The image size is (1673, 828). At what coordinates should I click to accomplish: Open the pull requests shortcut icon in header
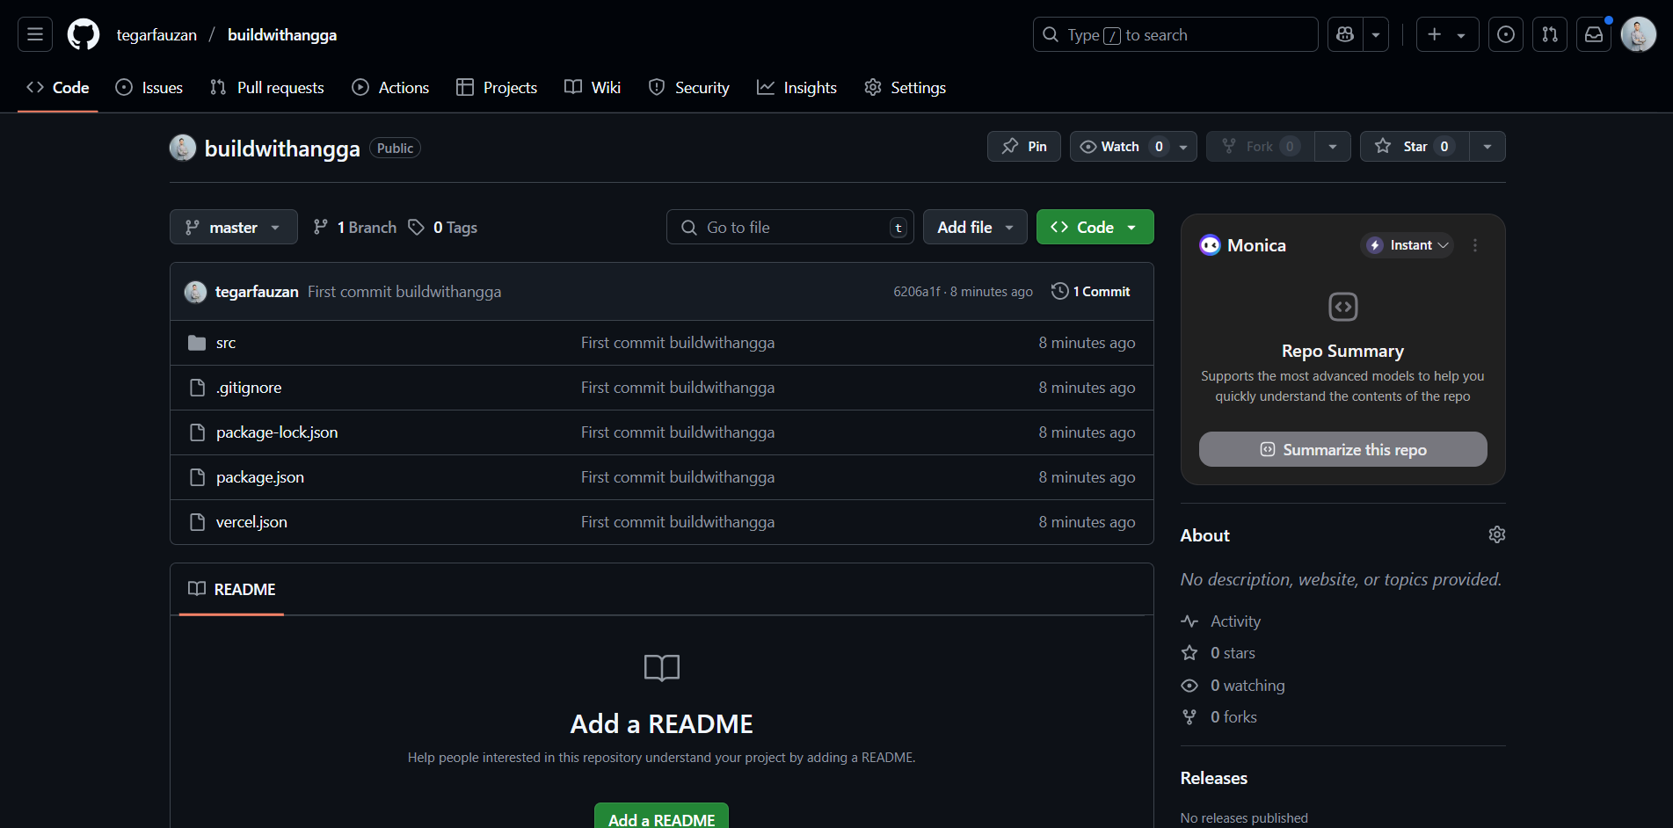click(x=1550, y=34)
